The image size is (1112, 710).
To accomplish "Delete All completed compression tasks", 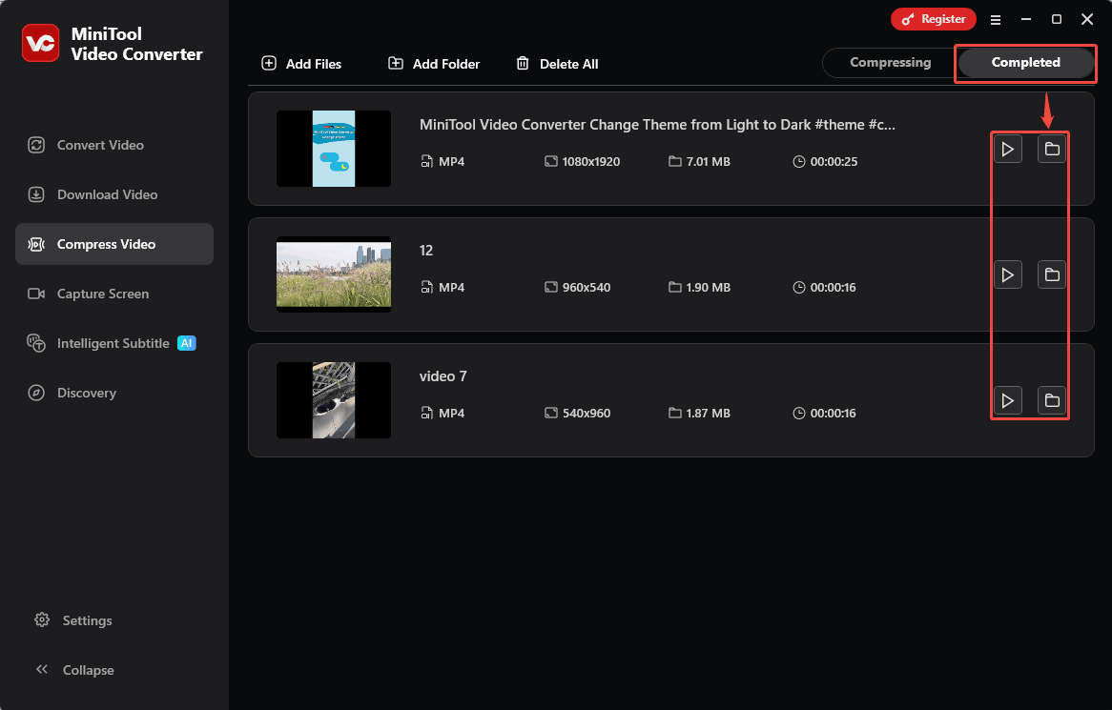I will point(557,64).
